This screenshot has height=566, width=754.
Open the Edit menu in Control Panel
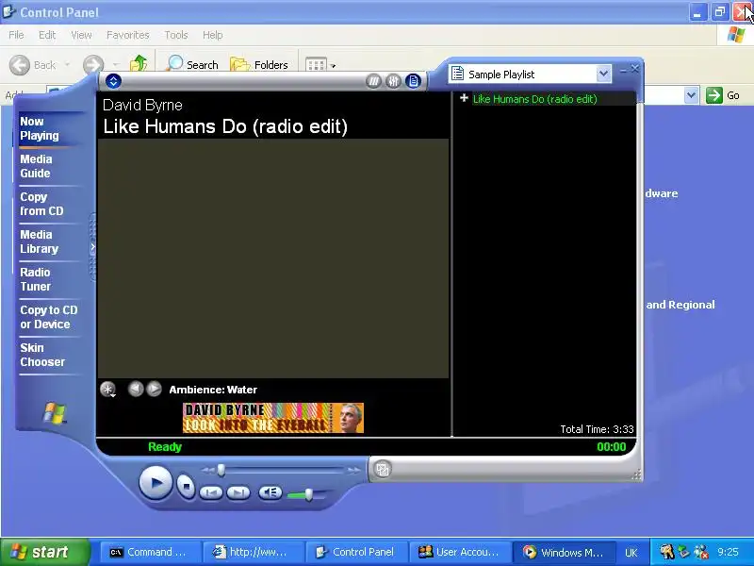coord(47,35)
